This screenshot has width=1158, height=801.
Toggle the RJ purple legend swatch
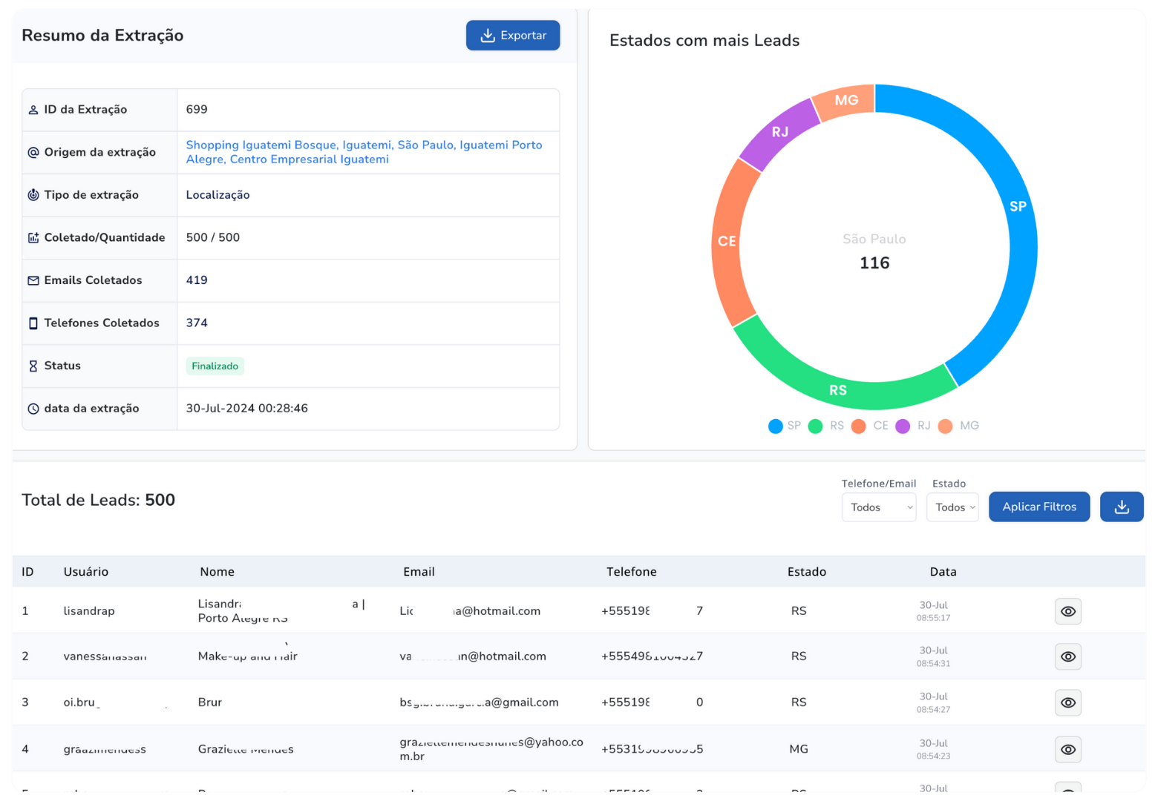pyautogui.click(x=903, y=426)
